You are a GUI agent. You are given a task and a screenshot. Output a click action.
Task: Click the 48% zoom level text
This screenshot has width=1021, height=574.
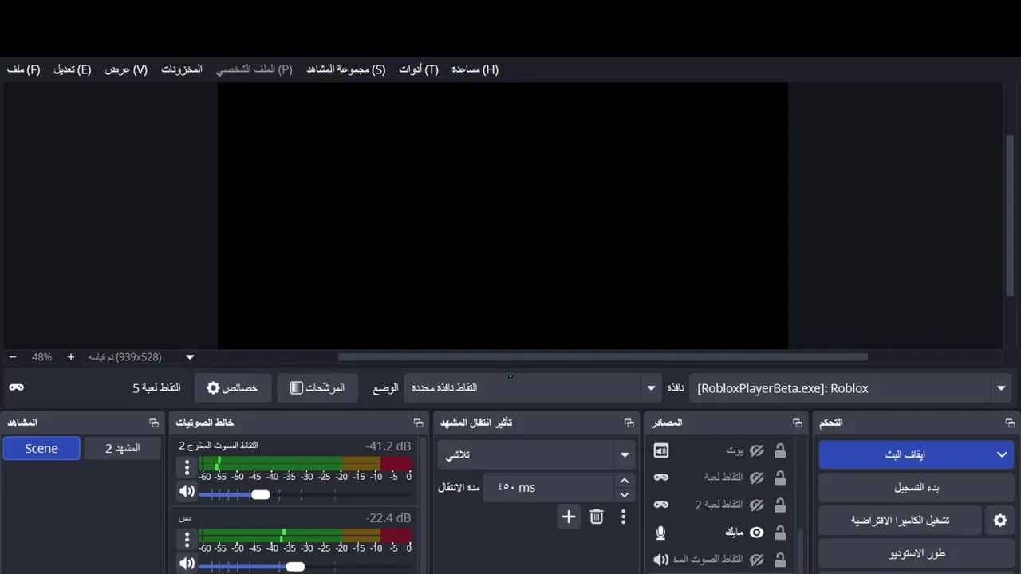click(41, 357)
